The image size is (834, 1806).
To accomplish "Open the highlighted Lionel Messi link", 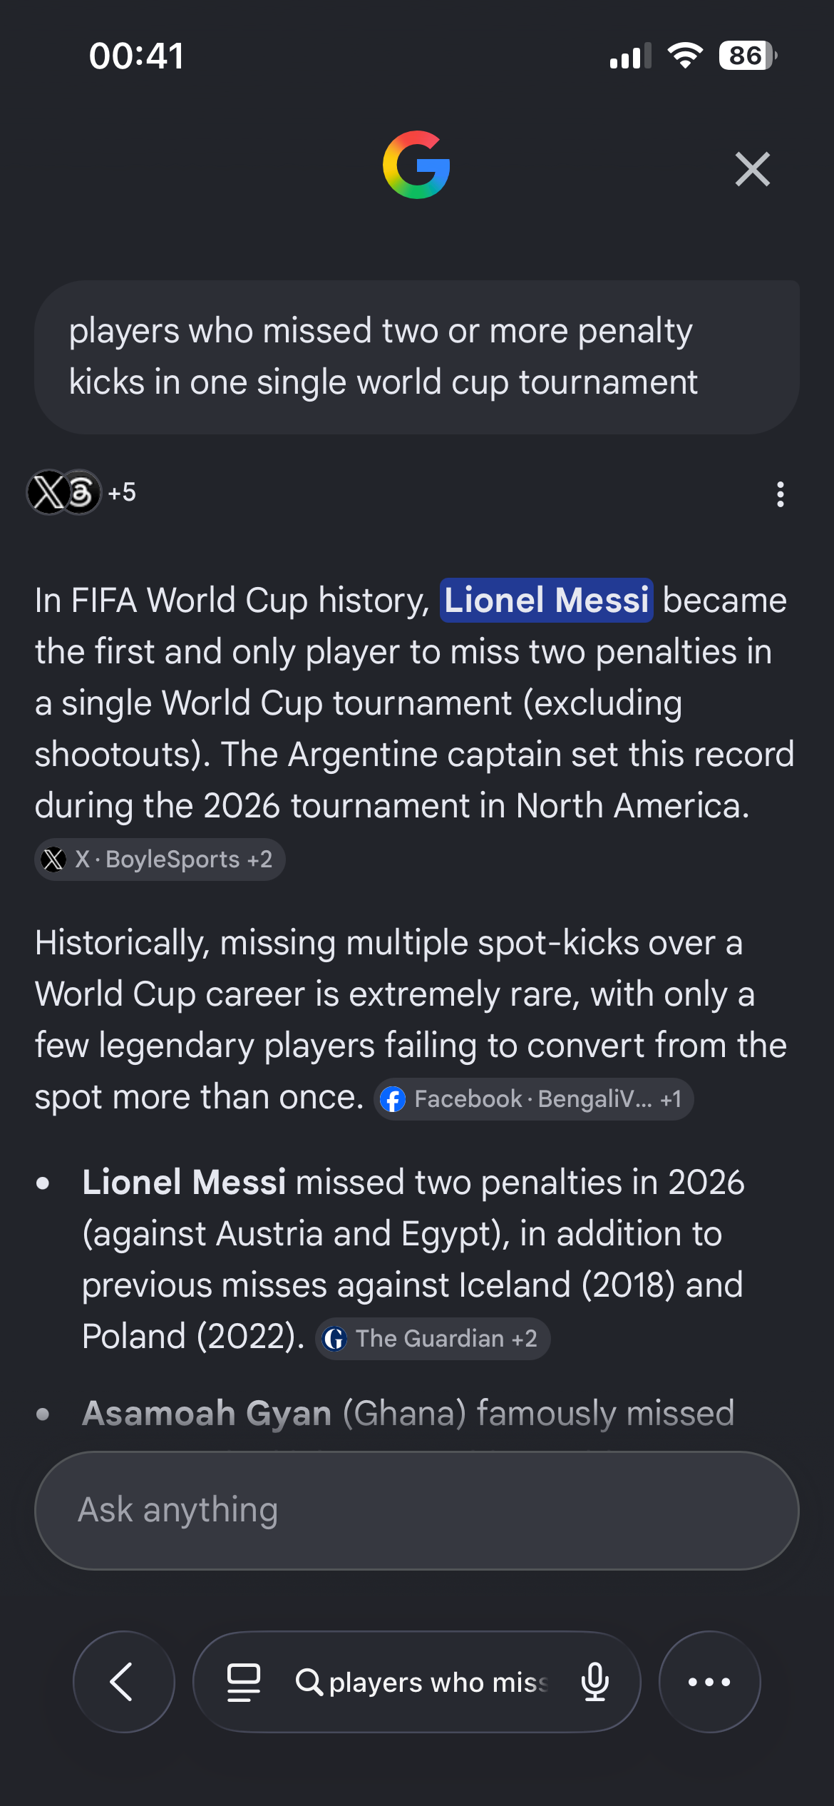I will click(547, 600).
